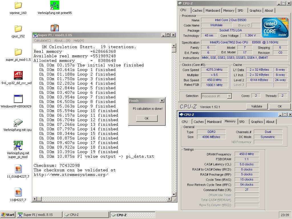Switch to Mainboard tab in upper CPU-Z

click(213, 11)
